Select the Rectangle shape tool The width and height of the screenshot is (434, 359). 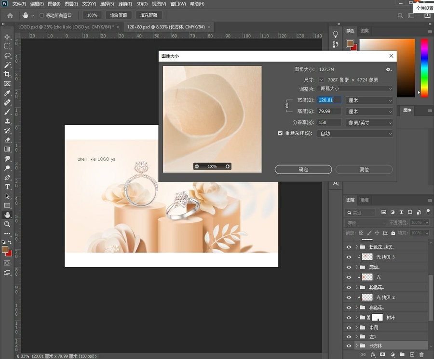(7, 205)
